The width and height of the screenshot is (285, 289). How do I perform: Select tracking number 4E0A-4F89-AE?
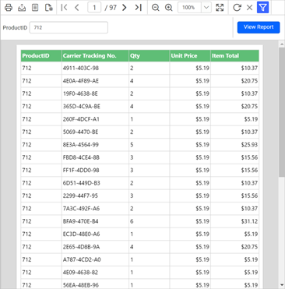(x=81, y=81)
